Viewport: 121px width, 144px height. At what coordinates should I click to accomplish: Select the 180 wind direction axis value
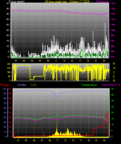[9, 72]
